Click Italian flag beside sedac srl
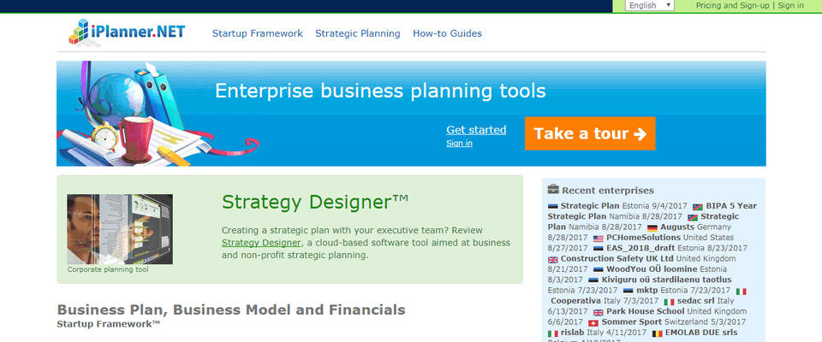This screenshot has width=822, height=342. pyautogui.click(x=670, y=302)
